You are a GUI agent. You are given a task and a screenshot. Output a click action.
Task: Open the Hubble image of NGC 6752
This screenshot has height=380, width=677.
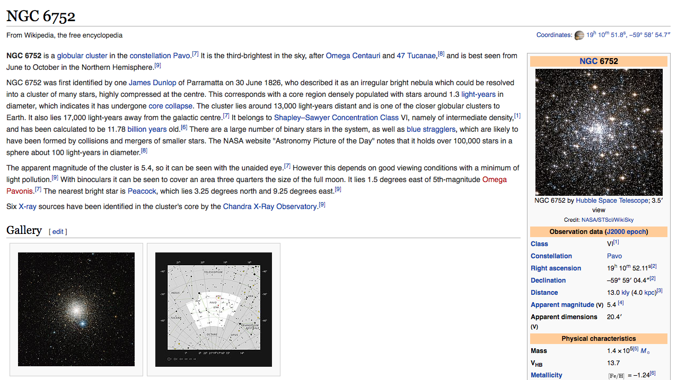pos(599,132)
